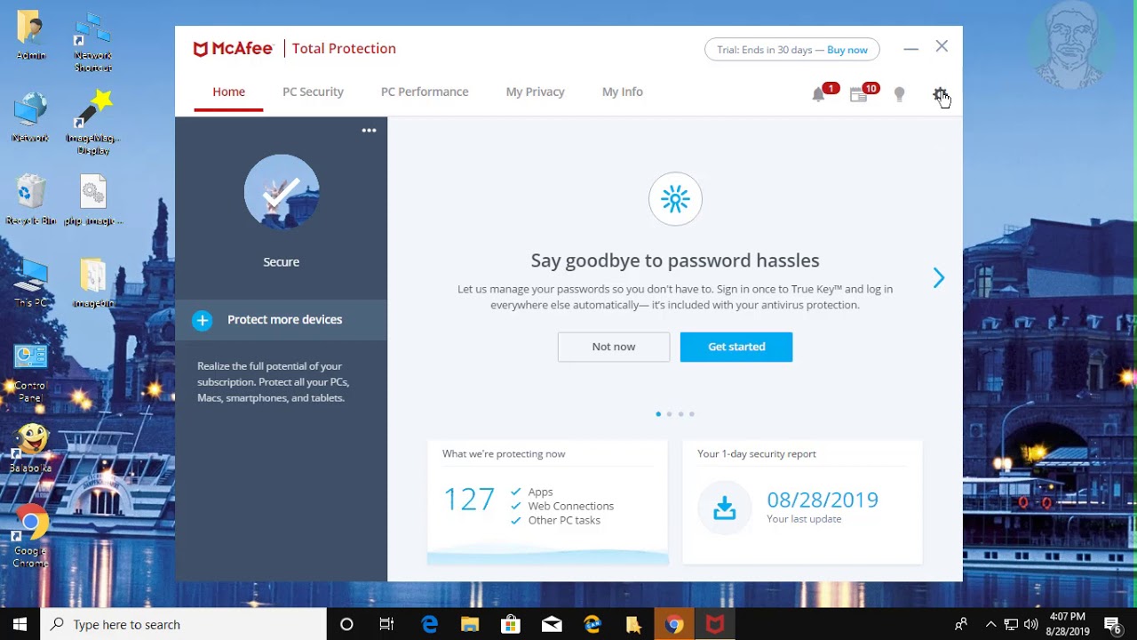Open the tips lightbulb icon
The width and height of the screenshot is (1137, 640).
click(x=899, y=94)
